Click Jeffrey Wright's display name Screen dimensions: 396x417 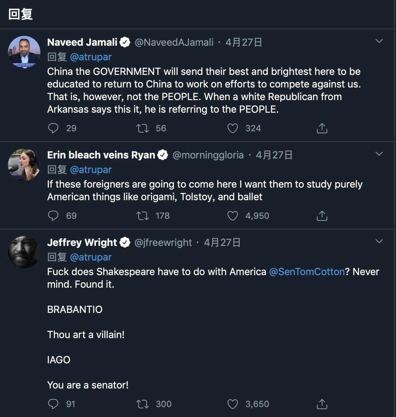[x=82, y=243]
